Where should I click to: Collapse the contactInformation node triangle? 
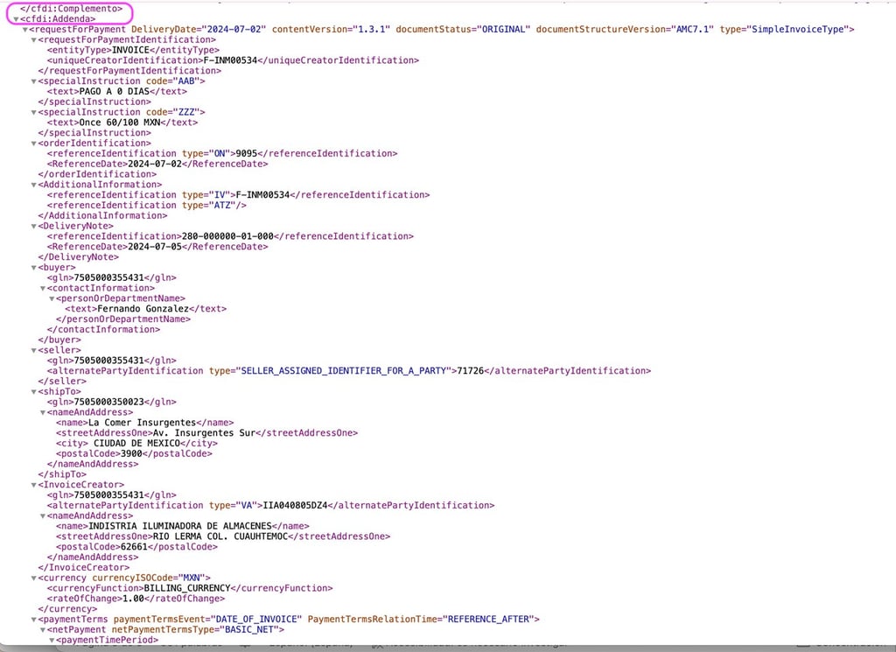[x=43, y=288]
